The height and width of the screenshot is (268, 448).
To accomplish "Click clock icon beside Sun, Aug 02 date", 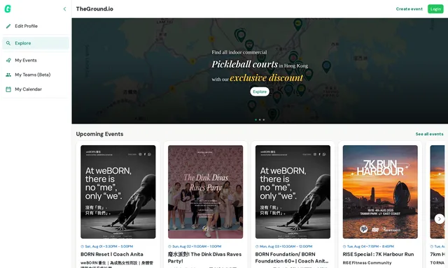I will (x=169, y=246).
